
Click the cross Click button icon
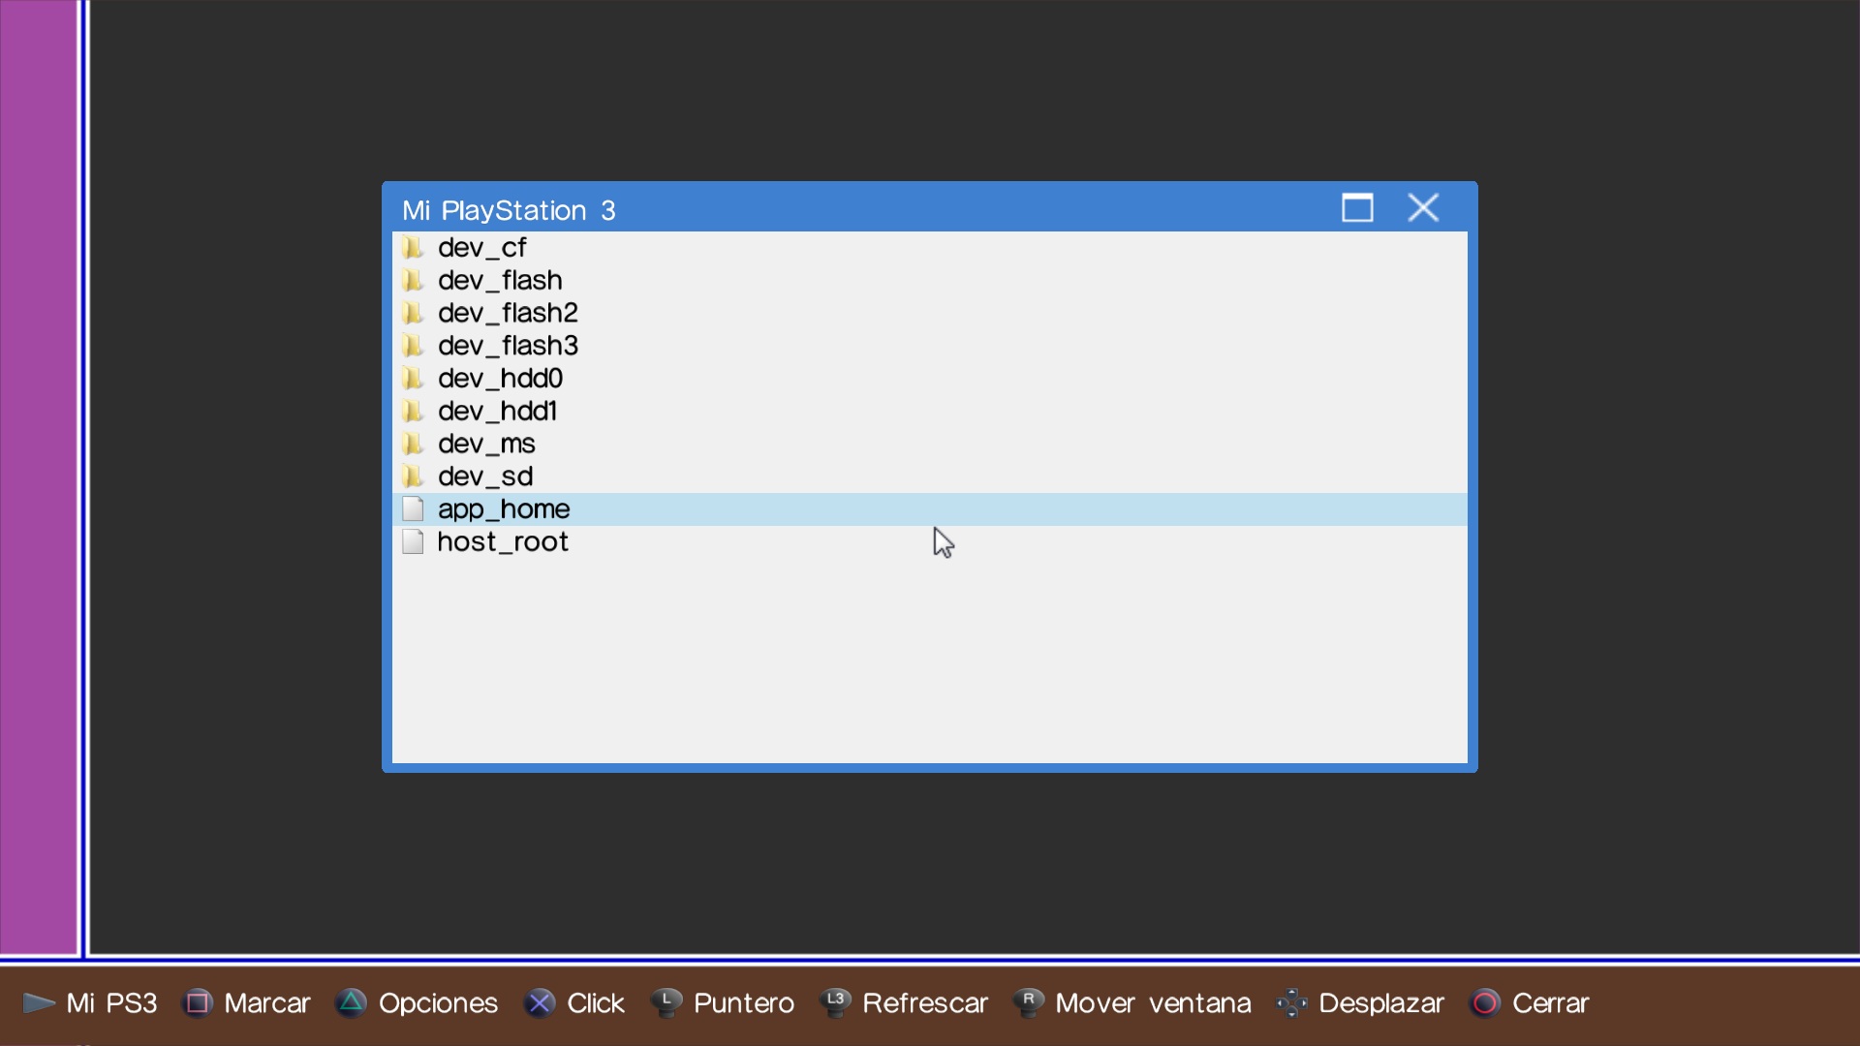[x=540, y=1003]
